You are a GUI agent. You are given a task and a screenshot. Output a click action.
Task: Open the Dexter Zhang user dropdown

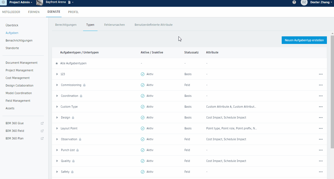pyautogui.click(x=321, y=2)
